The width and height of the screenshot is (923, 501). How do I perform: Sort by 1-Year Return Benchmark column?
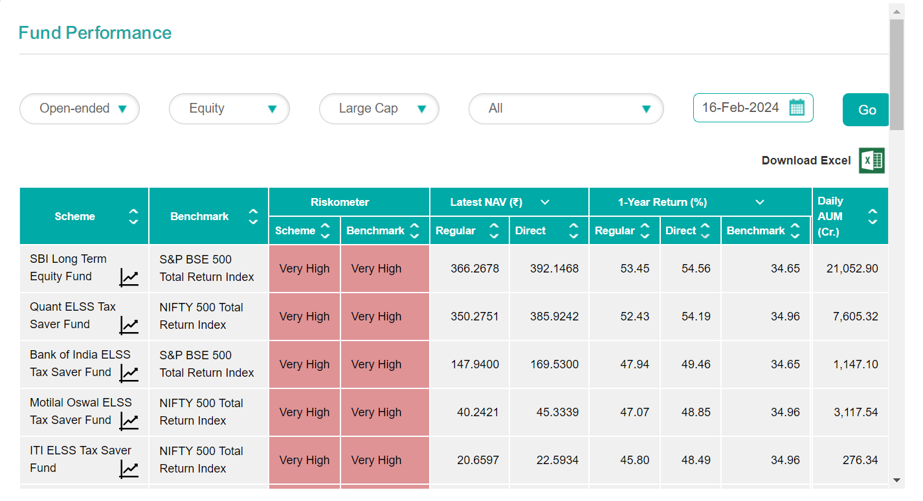[795, 230]
